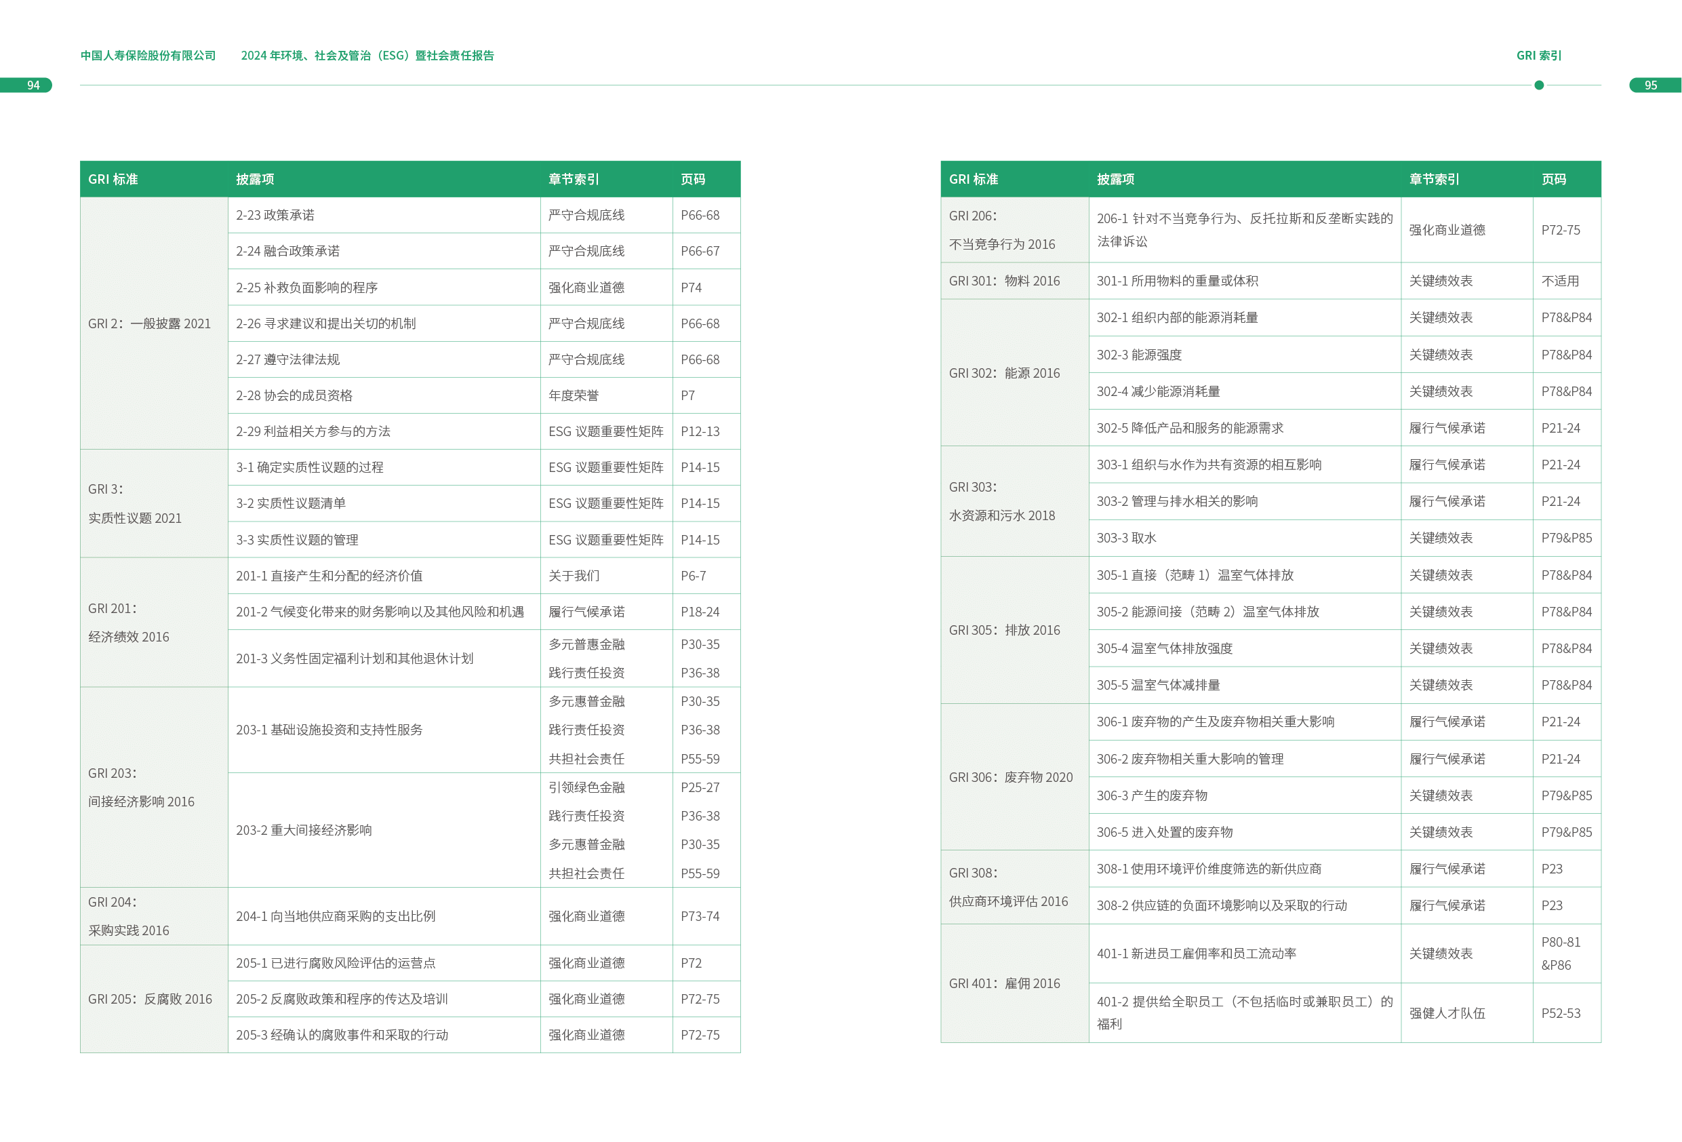Click the 'GRI 305：排放 2016' standard cell
1682x1142 pixels.
(x=1004, y=630)
